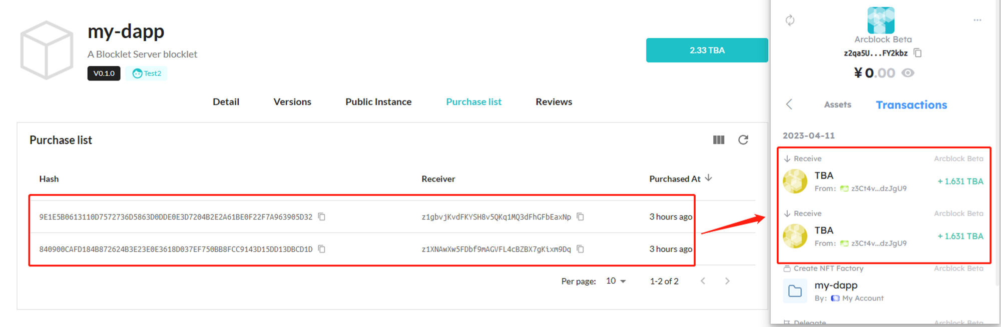Copy the second purchase hash starting 840900
The height and width of the screenshot is (327, 1001).
click(322, 249)
